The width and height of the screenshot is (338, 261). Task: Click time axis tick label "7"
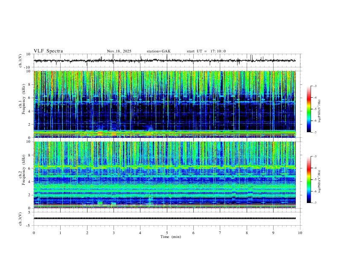click(x=220, y=233)
